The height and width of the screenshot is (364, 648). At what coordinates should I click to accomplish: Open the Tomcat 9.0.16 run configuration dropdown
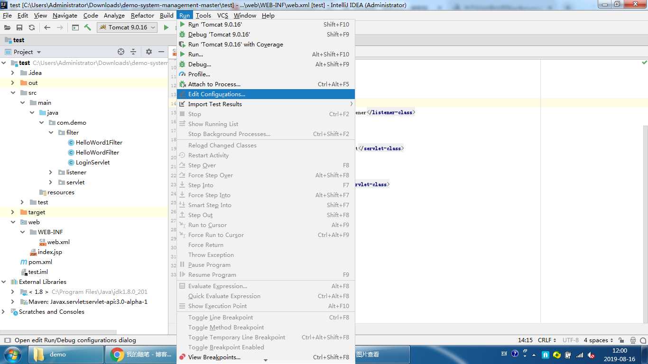(x=127, y=27)
